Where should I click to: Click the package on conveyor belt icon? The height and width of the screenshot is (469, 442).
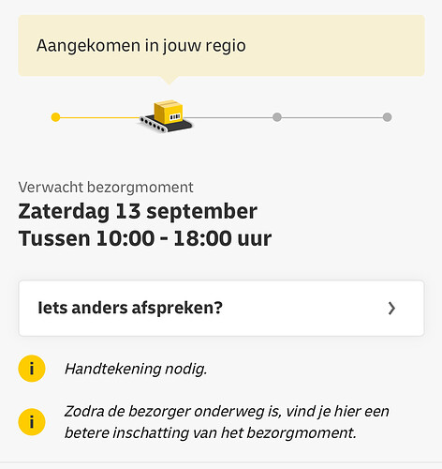[x=166, y=117]
